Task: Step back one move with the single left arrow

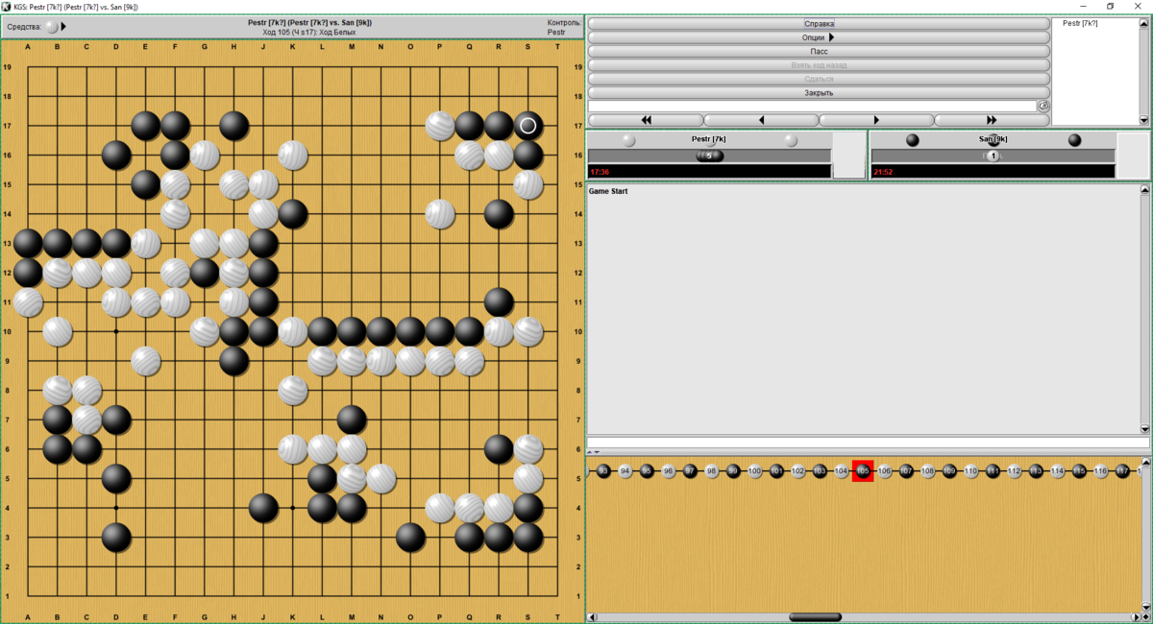Action: coord(759,119)
